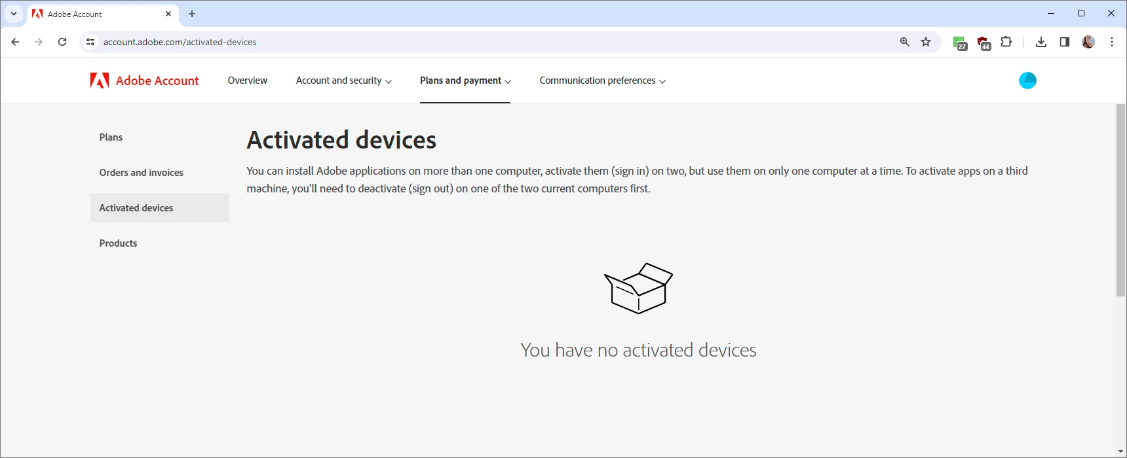Image resolution: width=1127 pixels, height=458 pixels.
Task: Open new tab with plus icon
Action: click(x=192, y=14)
